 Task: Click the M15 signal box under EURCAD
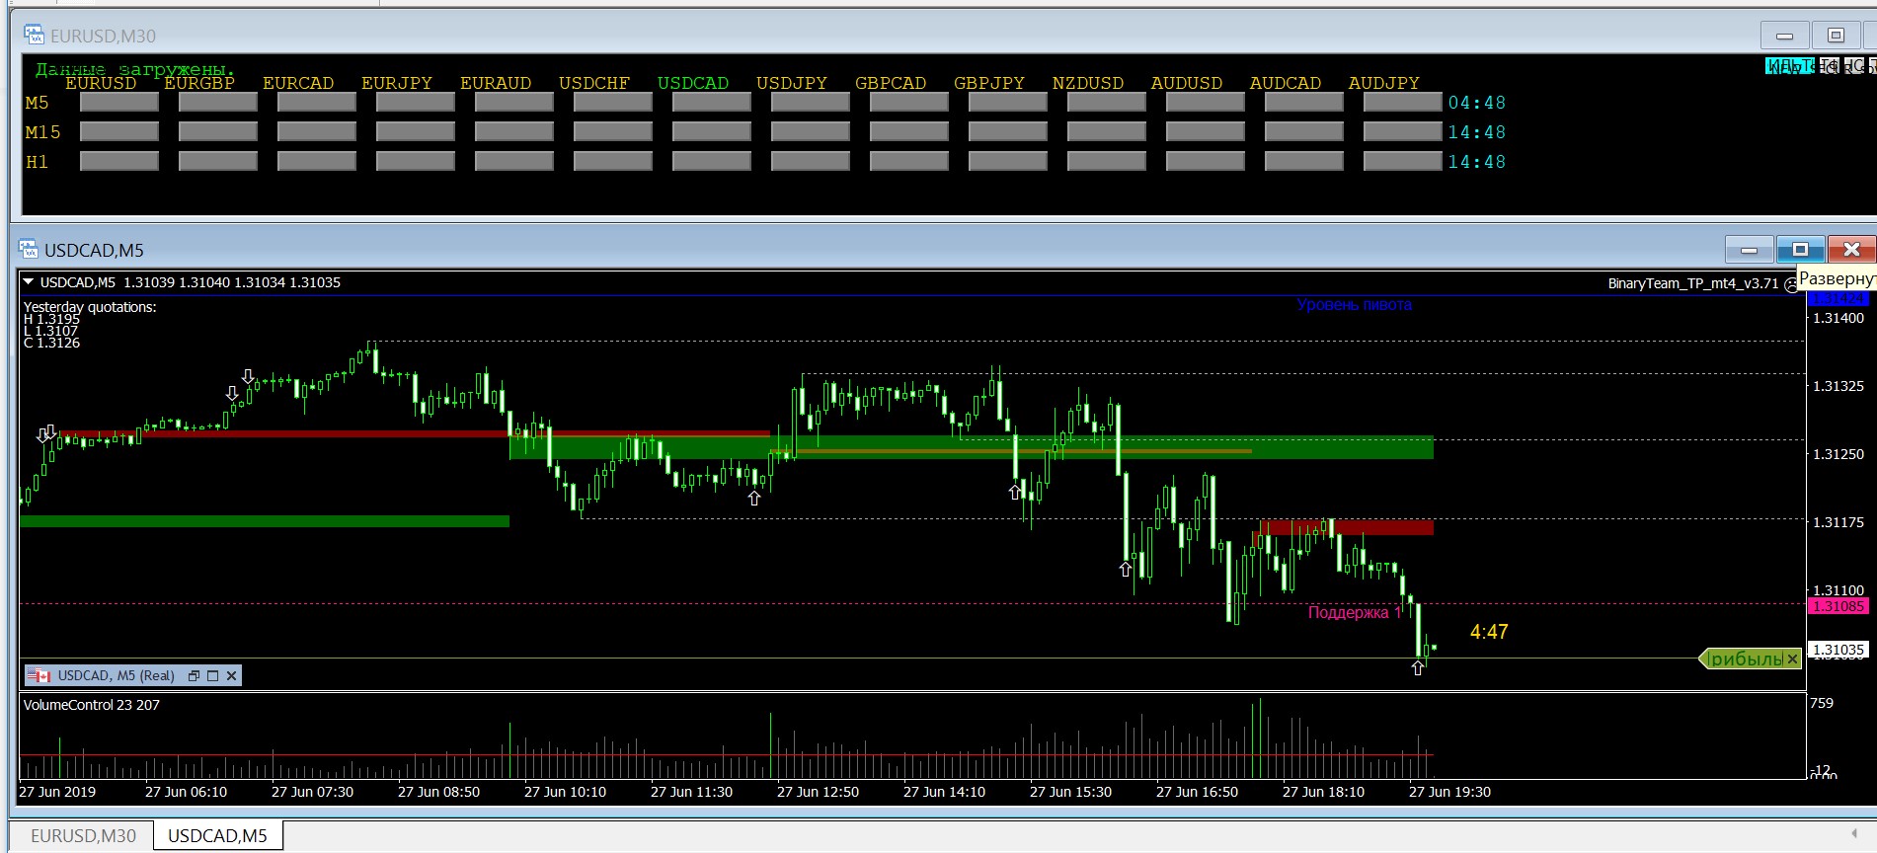point(317,131)
